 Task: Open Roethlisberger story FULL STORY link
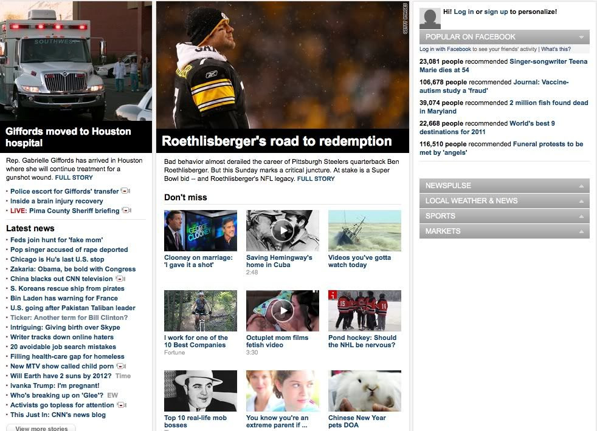tap(316, 178)
